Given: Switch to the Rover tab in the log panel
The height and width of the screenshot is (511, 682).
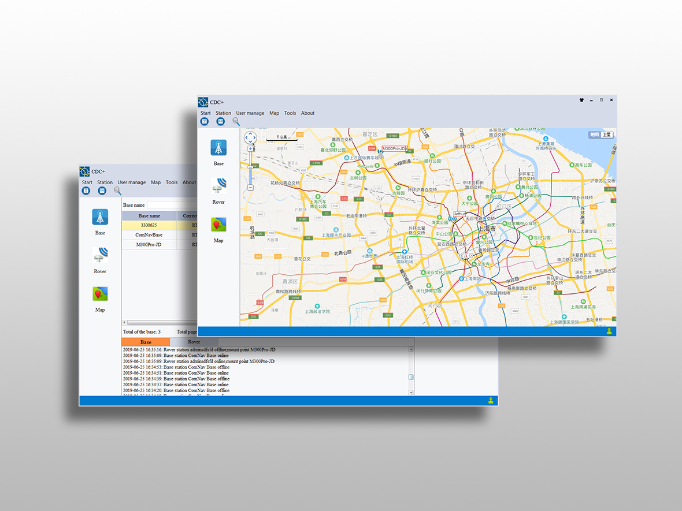Looking at the screenshot, I should tap(194, 342).
